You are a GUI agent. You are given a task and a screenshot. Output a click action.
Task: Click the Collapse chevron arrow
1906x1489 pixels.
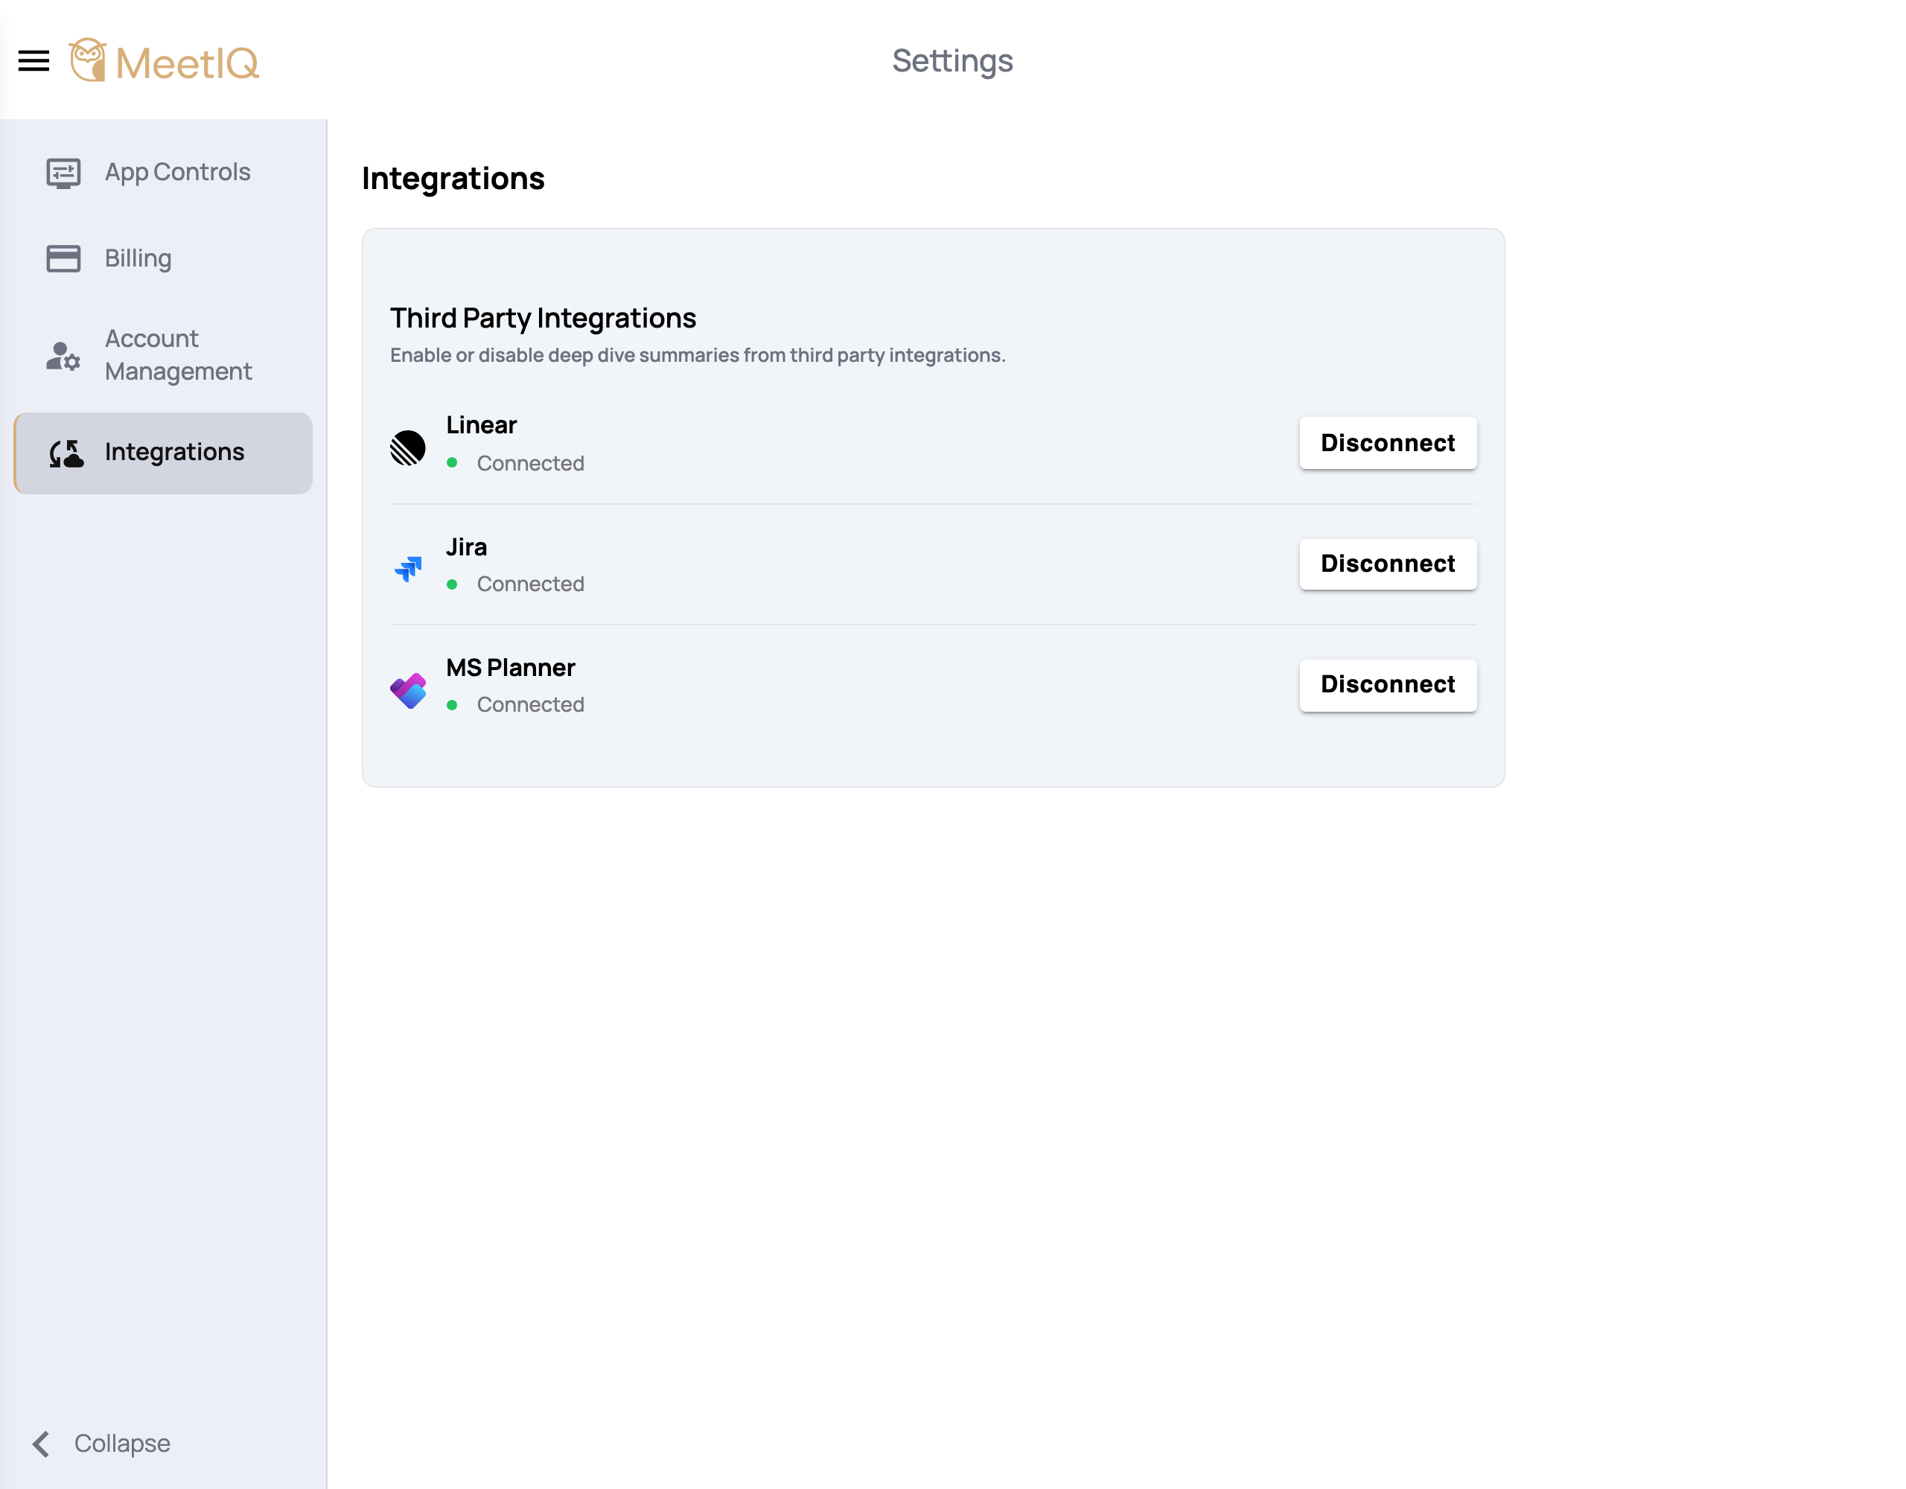pyautogui.click(x=41, y=1444)
